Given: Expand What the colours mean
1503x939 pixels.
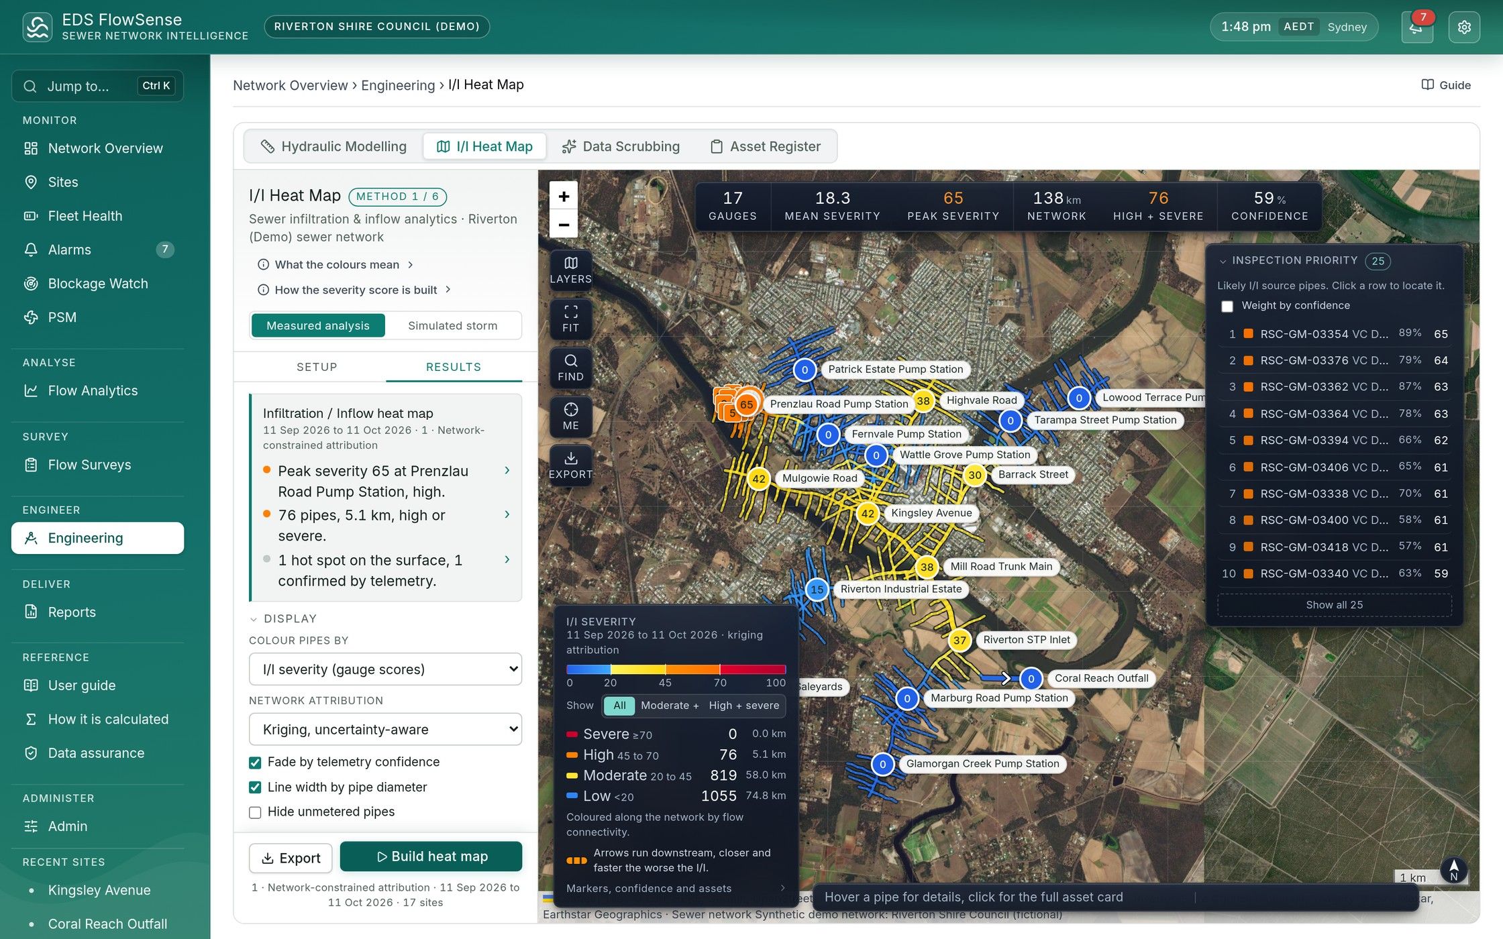Looking at the screenshot, I should 335,265.
